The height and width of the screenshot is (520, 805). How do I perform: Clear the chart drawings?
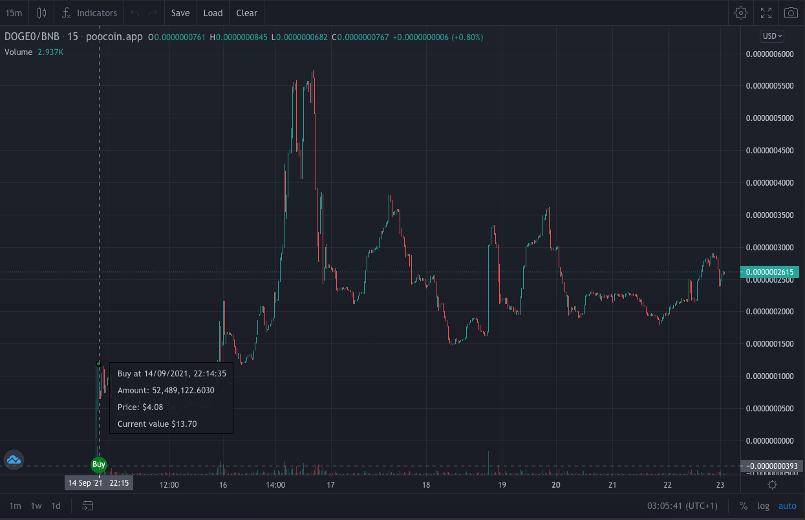pyautogui.click(x=246, y=13)
